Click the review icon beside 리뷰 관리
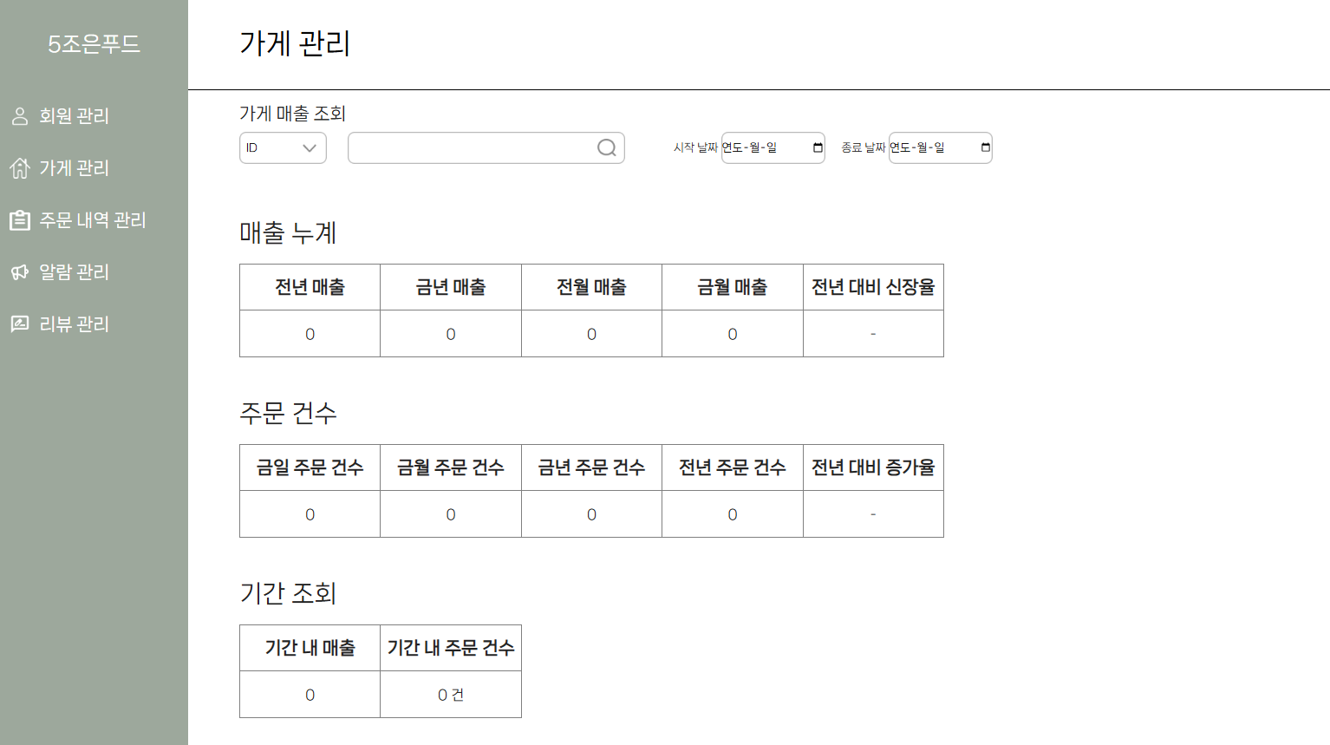Image resolution: width=1330 pixels, height=745 pixels. click(x=20, y=324)
